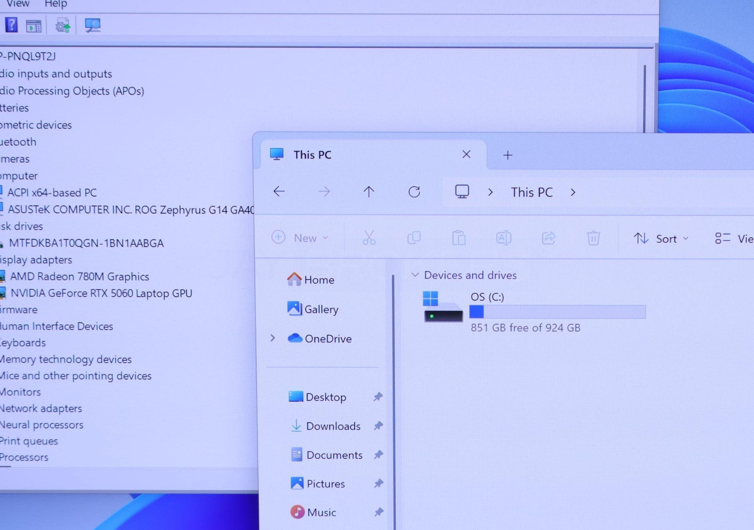Collapse the Devices and drives section
The height and width of the screenshot is (530, 754).
415,275
